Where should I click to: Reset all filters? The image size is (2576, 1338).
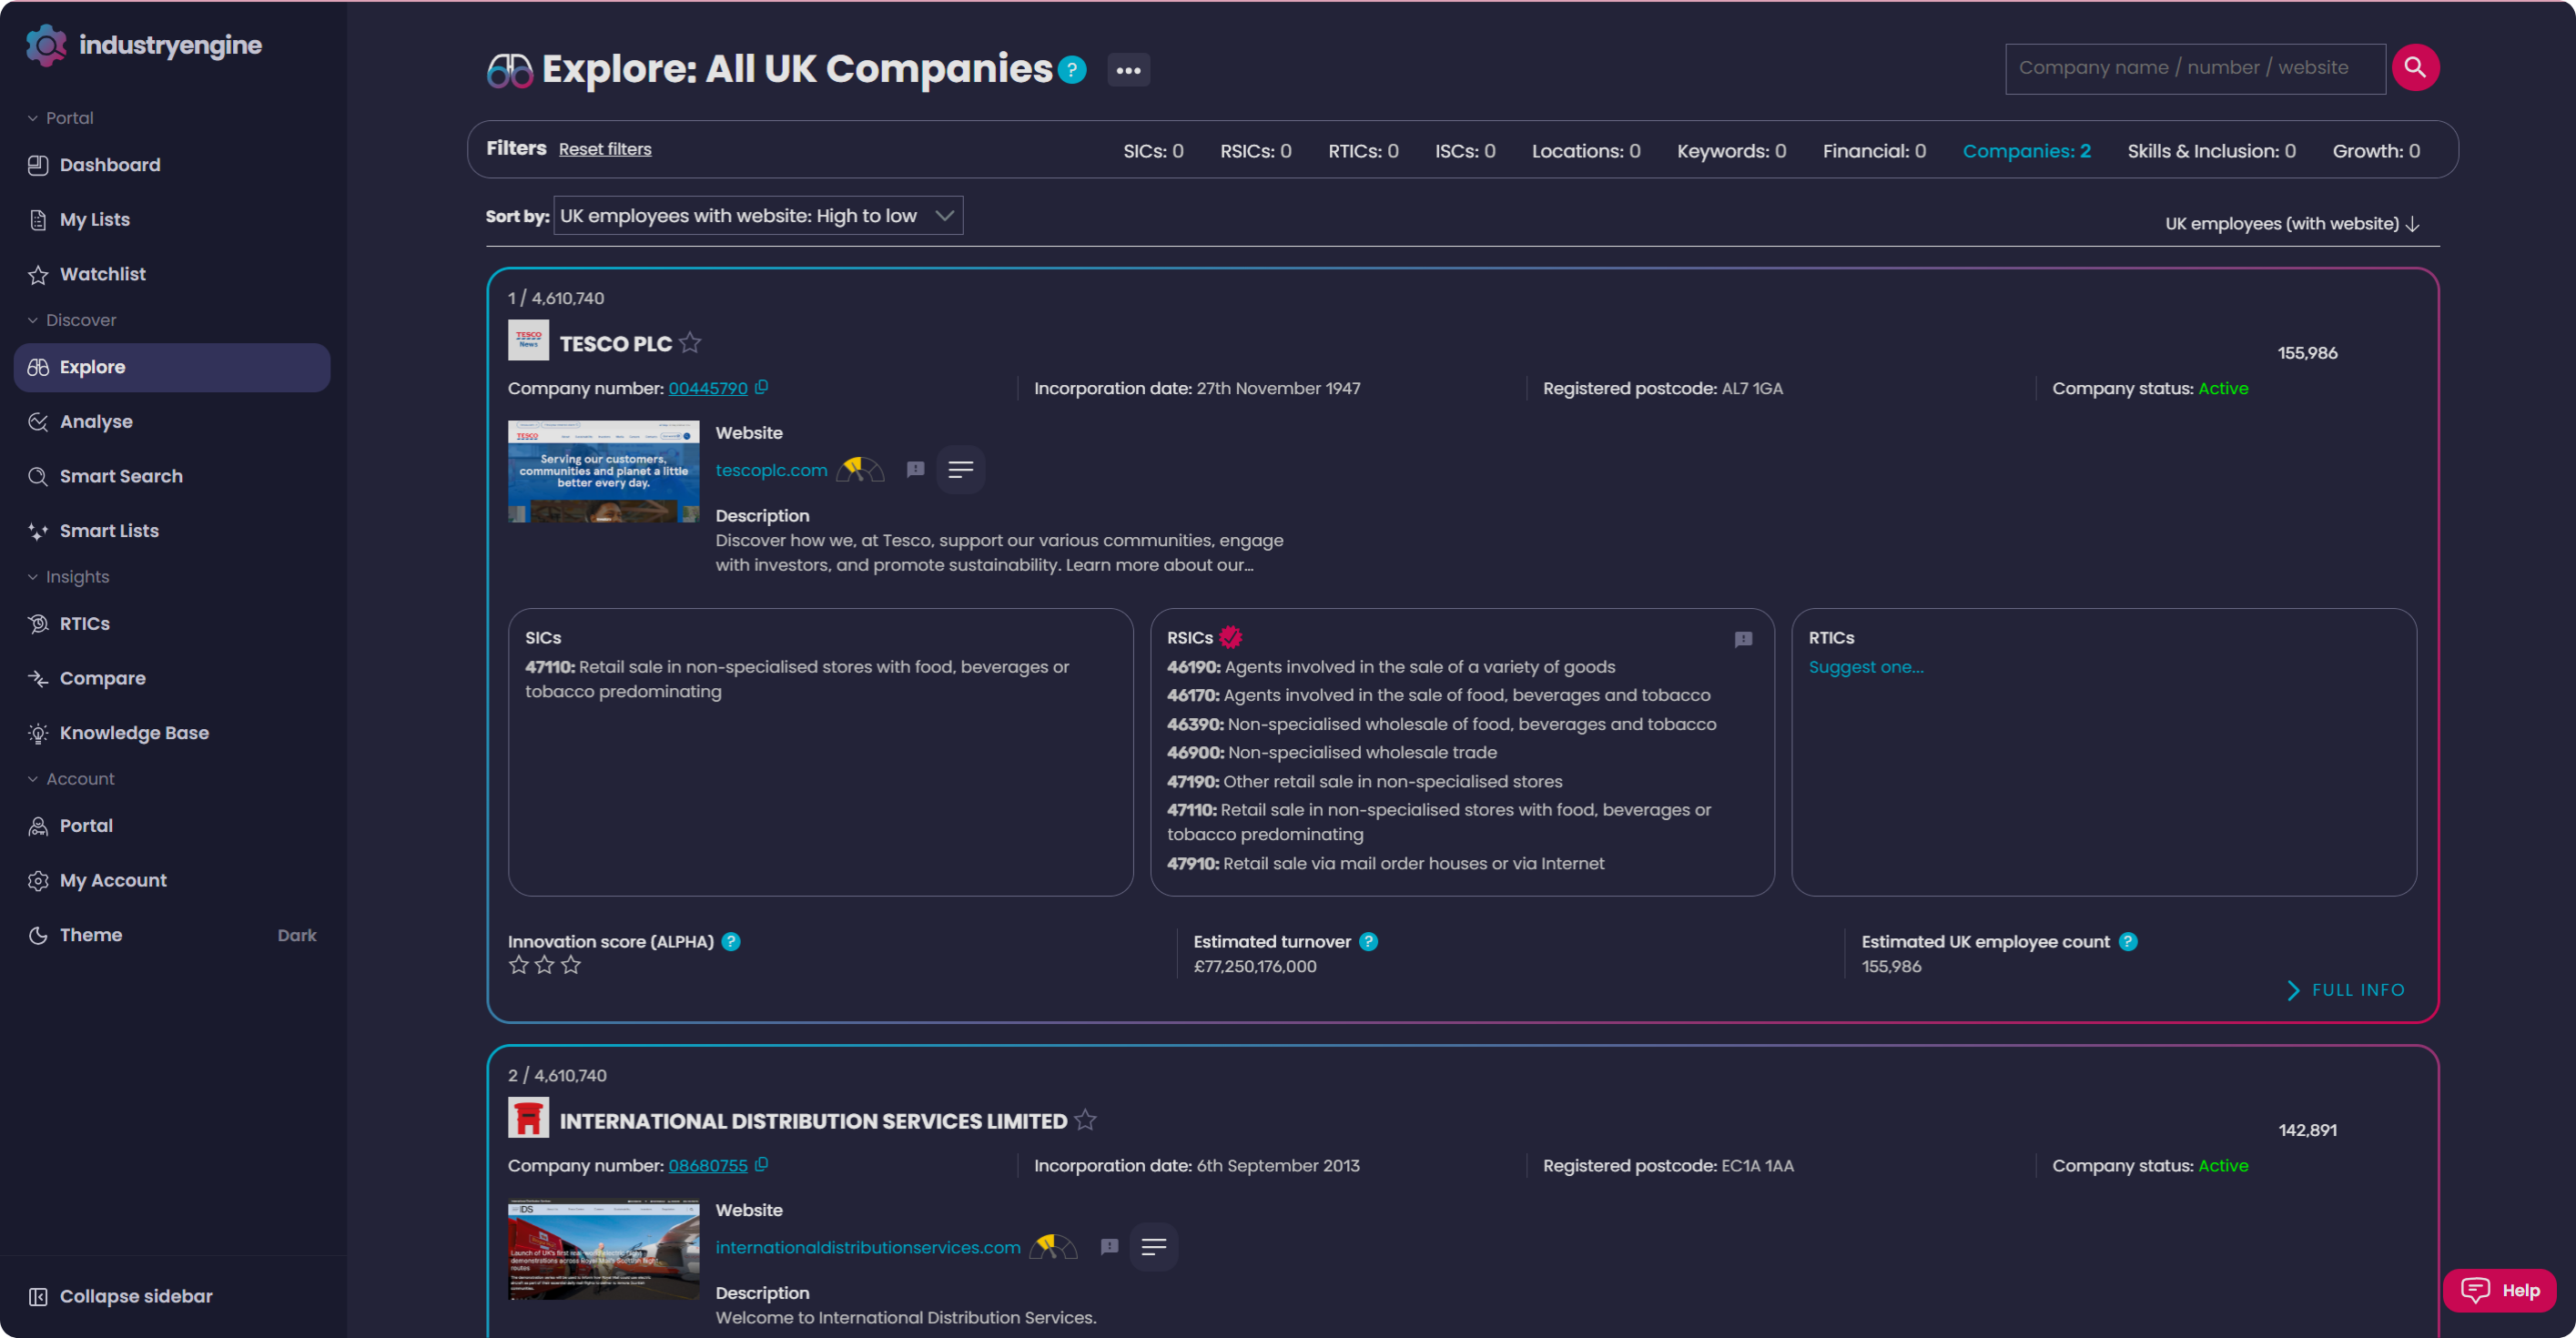point(605,149)
